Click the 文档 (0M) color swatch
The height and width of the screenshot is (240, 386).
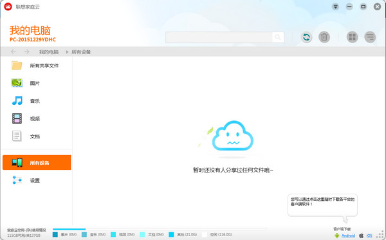coord(142,235)
